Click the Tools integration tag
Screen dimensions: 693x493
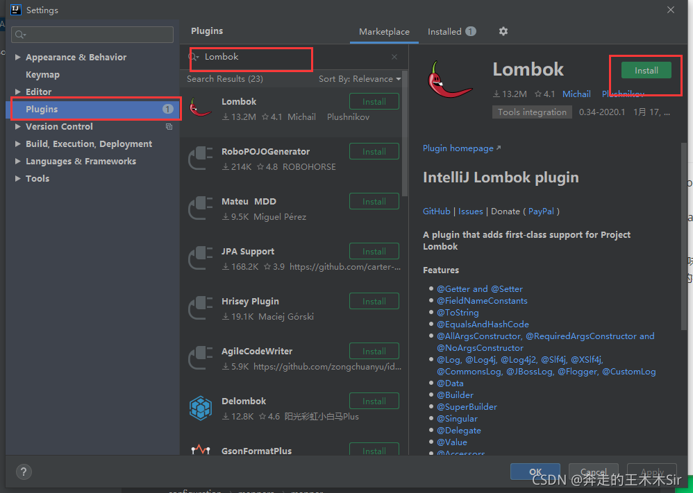[532, 112]
